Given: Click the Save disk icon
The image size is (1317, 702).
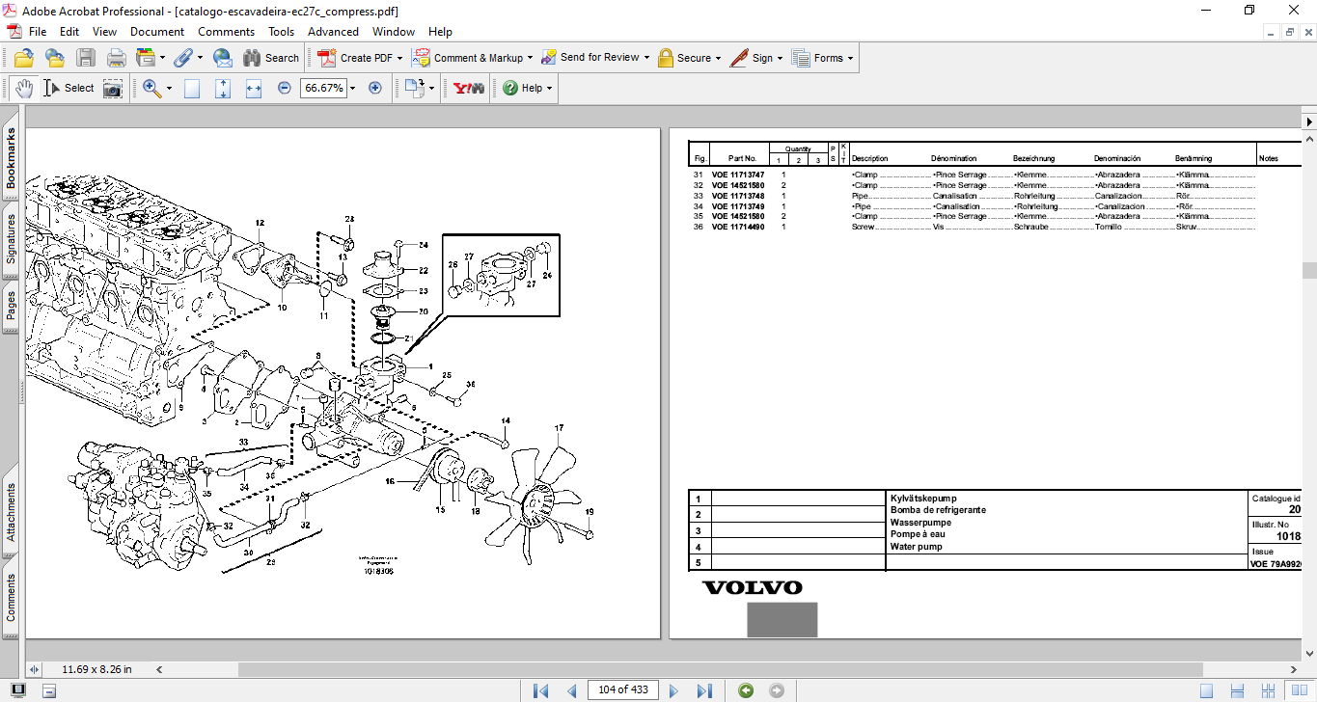Looking at the screenshot, I should pyautogui.click(x=86, y=58).
